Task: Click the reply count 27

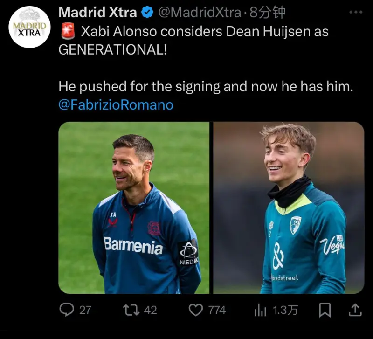Action: click(x=85, y=310)
